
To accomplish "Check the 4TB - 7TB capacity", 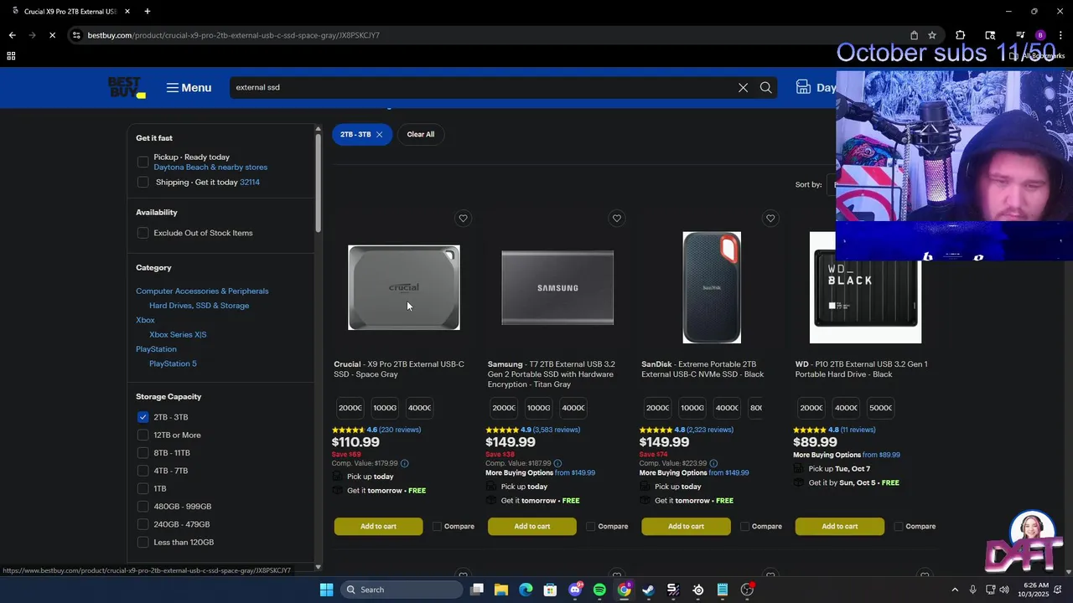I will coord(143,471).
